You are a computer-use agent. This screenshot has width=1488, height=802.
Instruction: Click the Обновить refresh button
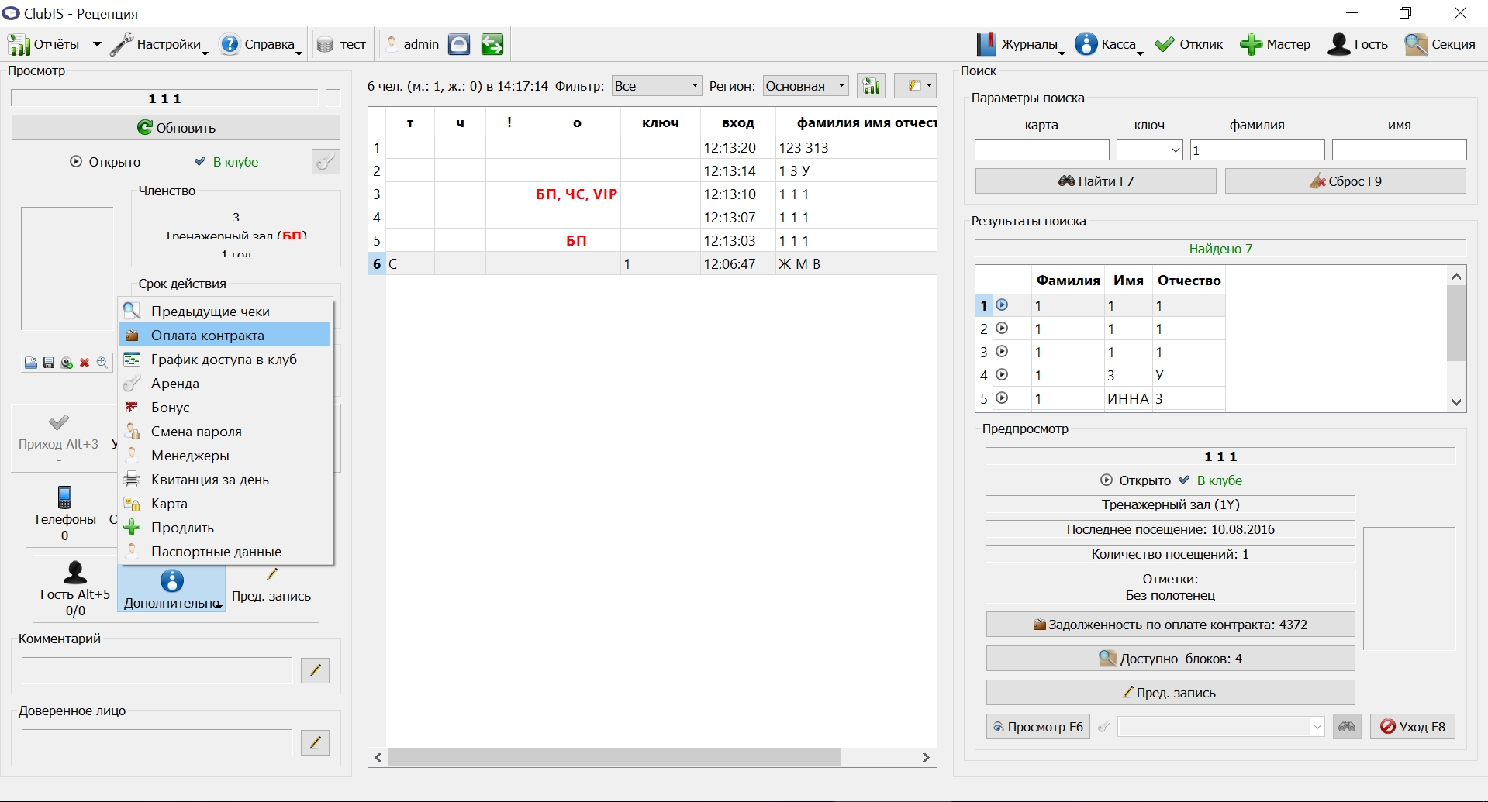click(176, 128)
